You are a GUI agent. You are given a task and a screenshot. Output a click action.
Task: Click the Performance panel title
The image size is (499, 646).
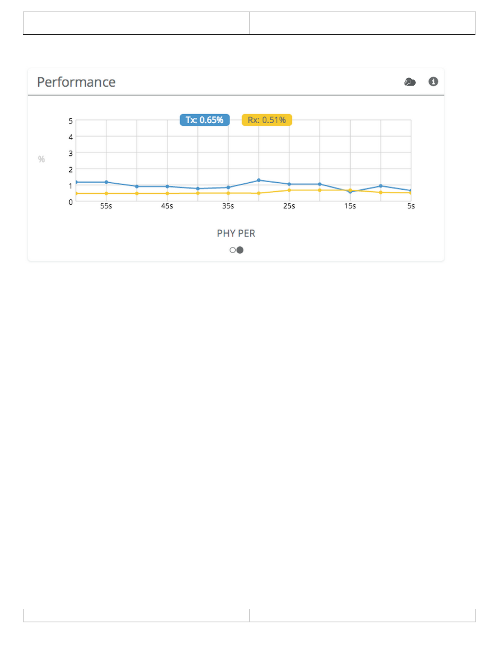pos(76,82)
